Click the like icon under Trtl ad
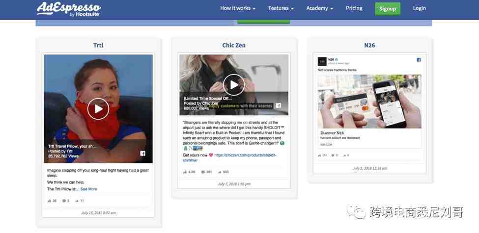Screen dimensions: 479x233 click(50, 201)
